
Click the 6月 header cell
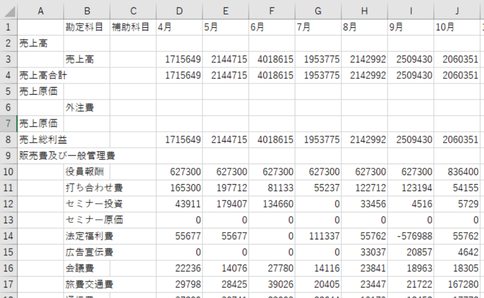pyautogui.click(x=272, y=27)
